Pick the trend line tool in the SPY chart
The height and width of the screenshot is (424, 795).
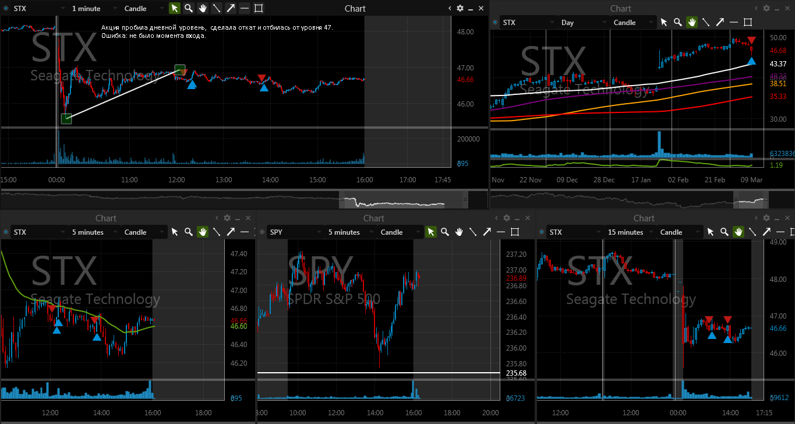tap(473, 232)
